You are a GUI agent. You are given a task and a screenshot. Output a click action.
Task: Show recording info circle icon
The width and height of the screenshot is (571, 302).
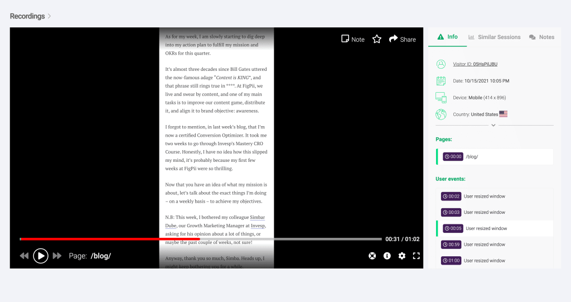tap(387, 256)
